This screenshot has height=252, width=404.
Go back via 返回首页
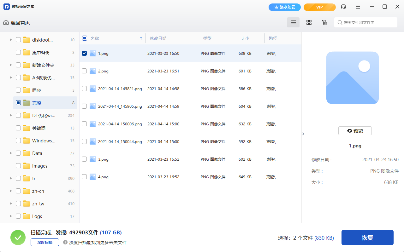click(20, 23)
